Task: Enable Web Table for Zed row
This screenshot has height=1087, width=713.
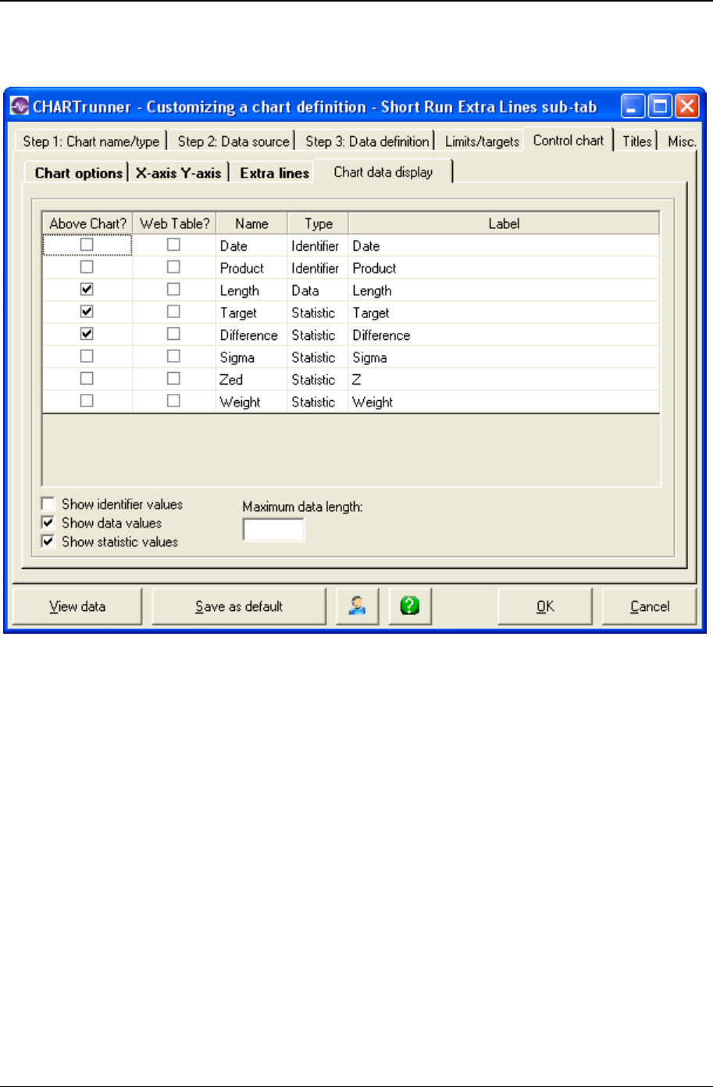Action: (x=173, y=378)
